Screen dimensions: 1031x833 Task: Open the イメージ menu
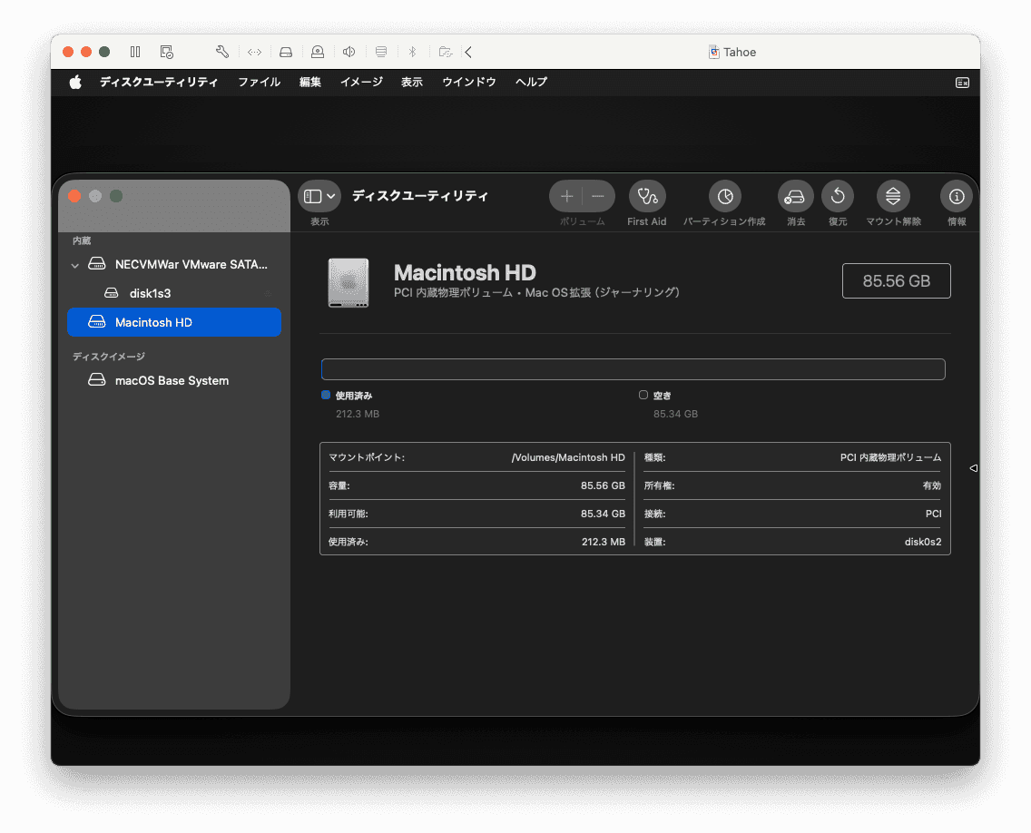click(x=361, y=82)
